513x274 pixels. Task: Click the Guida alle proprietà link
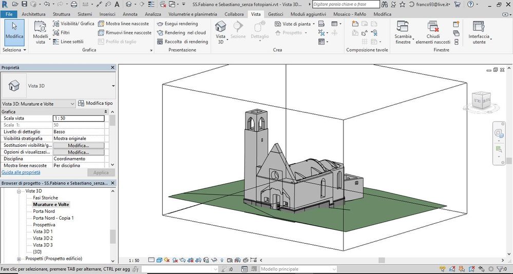pyautogui.click(x=21, y=172)
